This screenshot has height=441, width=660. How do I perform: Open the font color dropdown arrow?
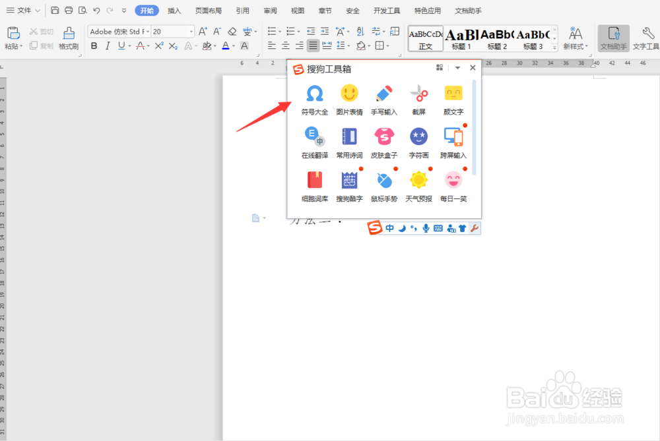(234, 46)
